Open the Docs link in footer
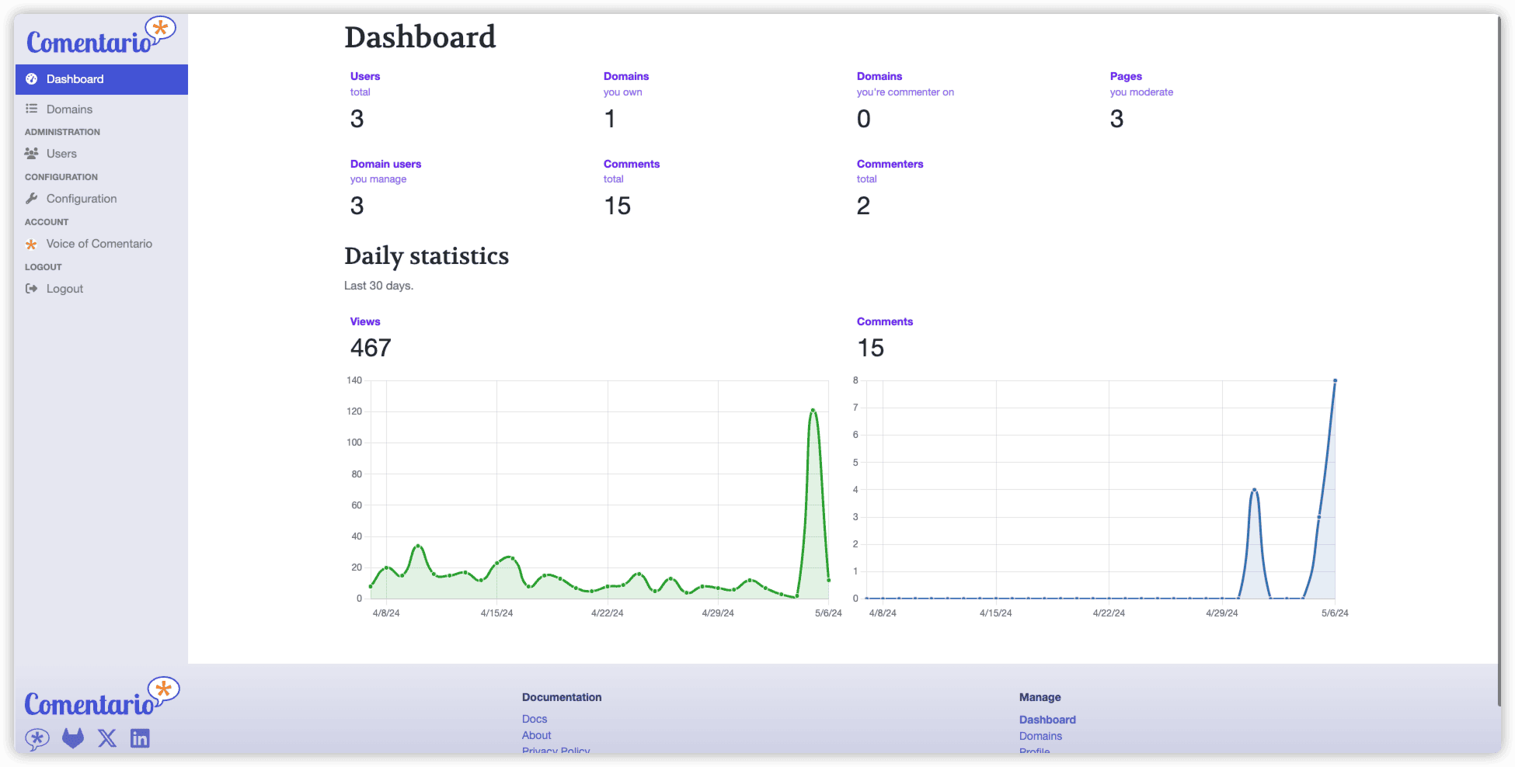1515x767 pixels. coord(535,719)
